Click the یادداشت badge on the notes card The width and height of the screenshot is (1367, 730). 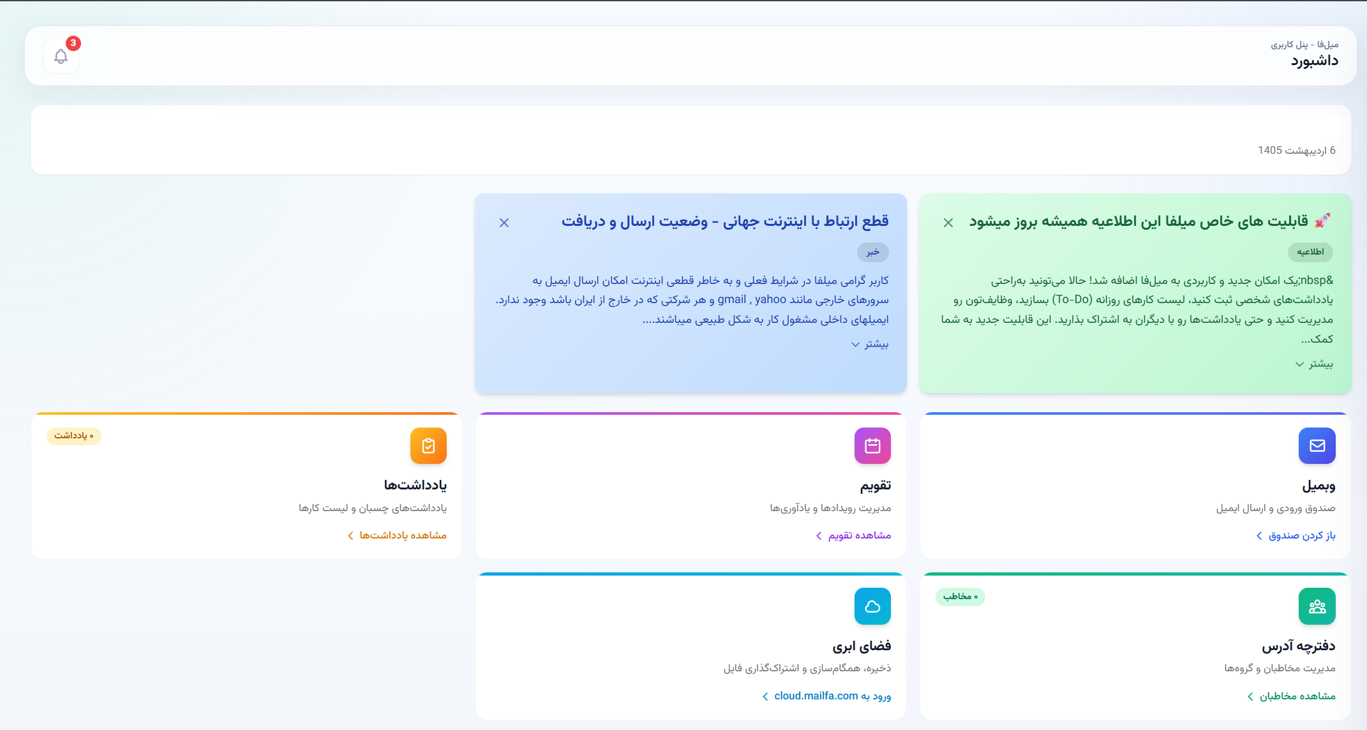click(74, 436)
